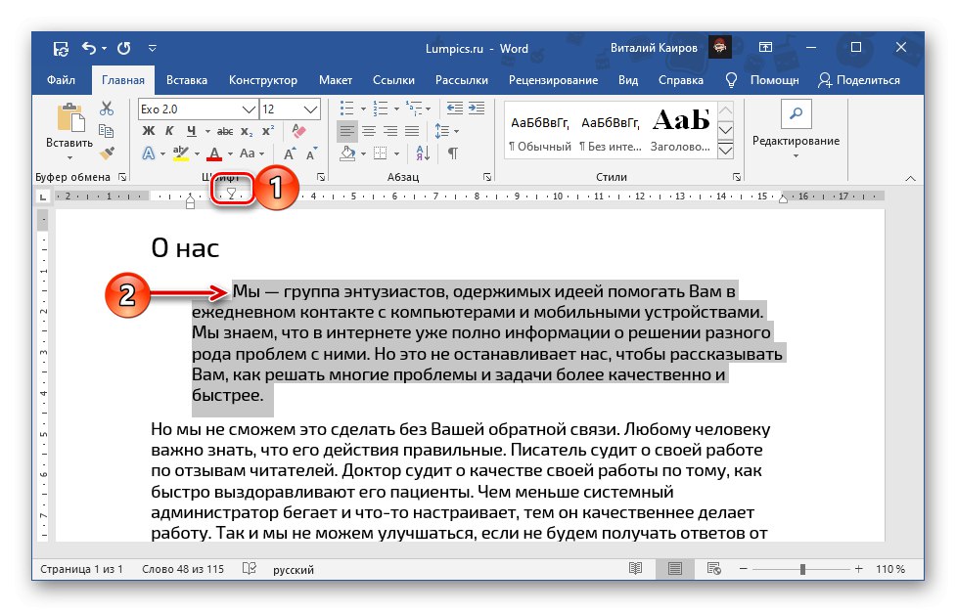Apply superscript formatting
The image size is (956, 612).
coord(266,129)
